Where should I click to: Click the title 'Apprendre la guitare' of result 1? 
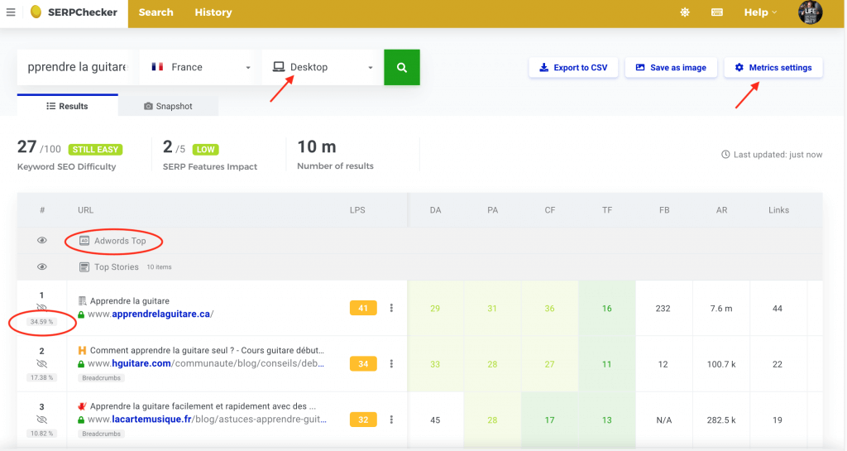point(130,301)
